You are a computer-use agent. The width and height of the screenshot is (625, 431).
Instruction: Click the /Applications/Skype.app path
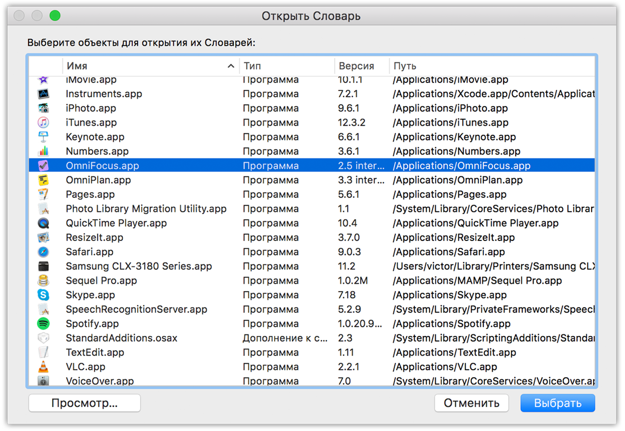click(449, 295)
